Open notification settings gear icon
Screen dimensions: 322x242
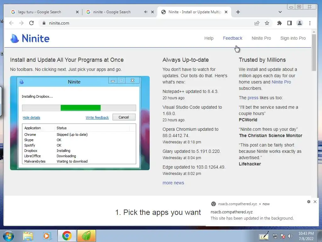(309, 202)
